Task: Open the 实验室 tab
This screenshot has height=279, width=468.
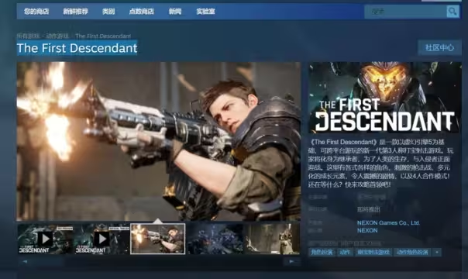Action: pos(205,12)
